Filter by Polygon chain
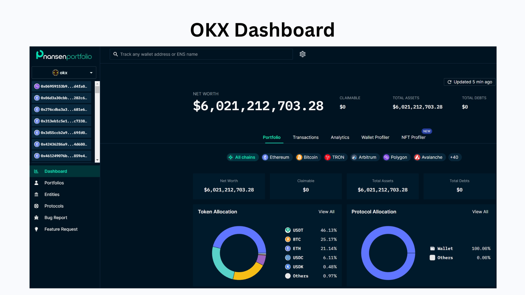Screen dimensions: 525x295 [x=396, y=157]
